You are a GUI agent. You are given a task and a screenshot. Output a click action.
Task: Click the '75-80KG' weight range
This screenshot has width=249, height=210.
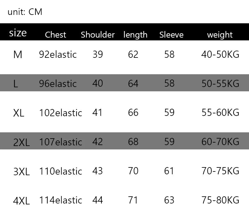point(220,200)
